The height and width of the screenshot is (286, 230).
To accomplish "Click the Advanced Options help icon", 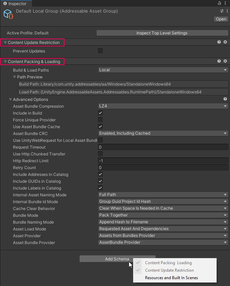I will pos(225,99).
